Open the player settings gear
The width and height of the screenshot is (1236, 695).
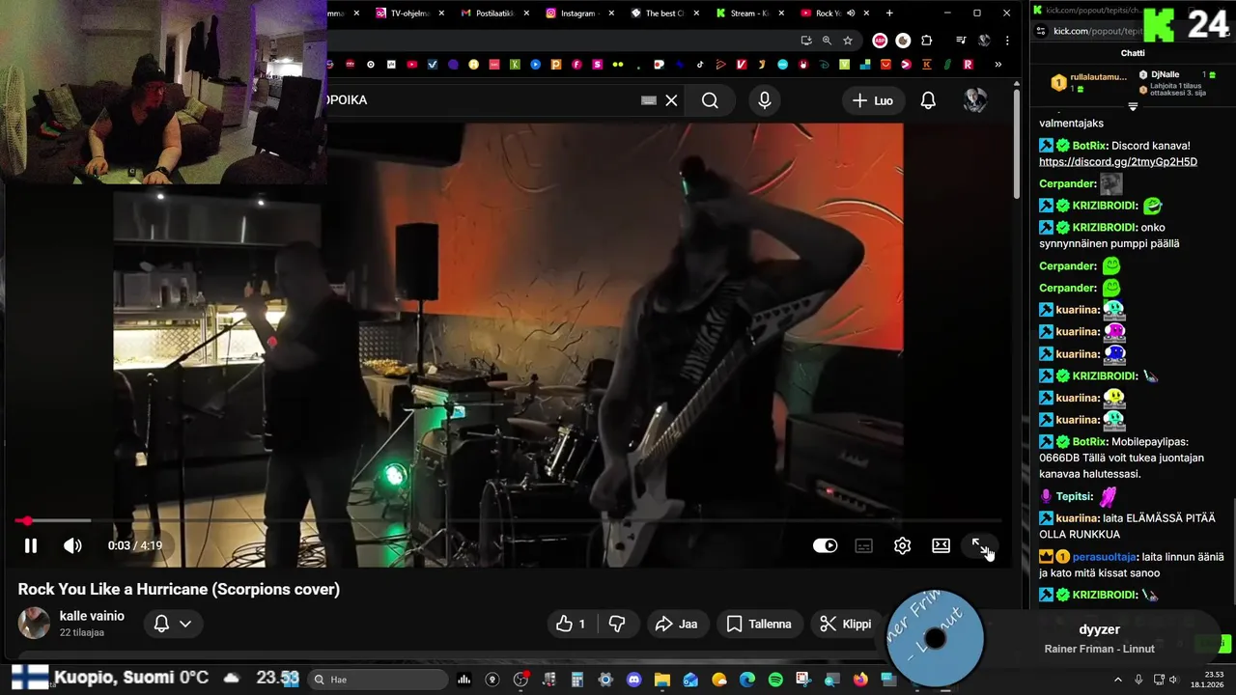pyautogui.click(x=902, y=545)
